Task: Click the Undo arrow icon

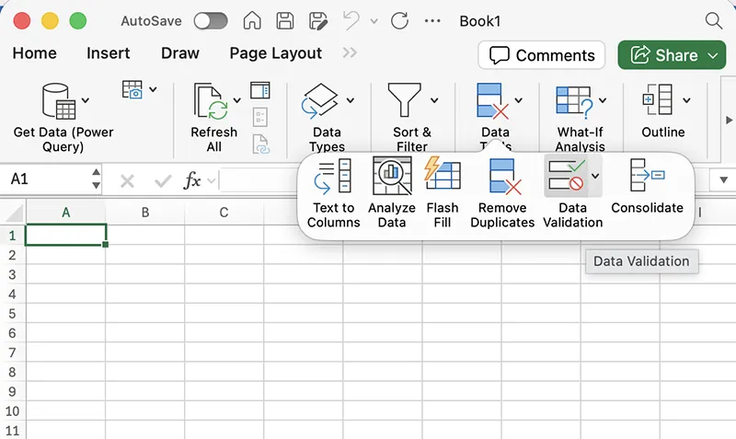Action: [x=351, y=20]
